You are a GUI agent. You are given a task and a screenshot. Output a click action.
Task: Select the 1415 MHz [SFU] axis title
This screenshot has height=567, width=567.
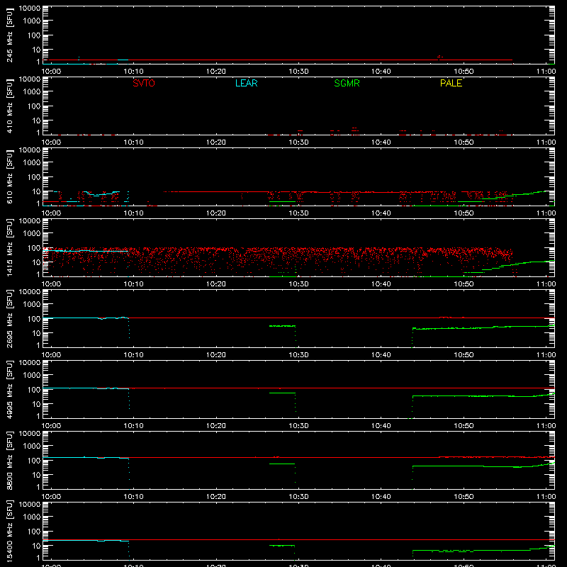coord(9,247)
